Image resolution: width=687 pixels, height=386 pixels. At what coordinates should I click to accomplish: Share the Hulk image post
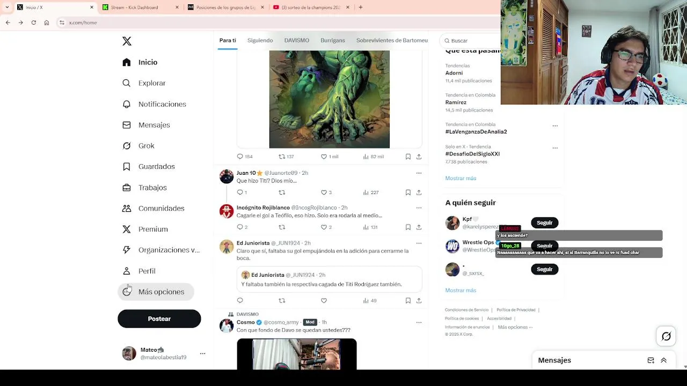[419, 157]
